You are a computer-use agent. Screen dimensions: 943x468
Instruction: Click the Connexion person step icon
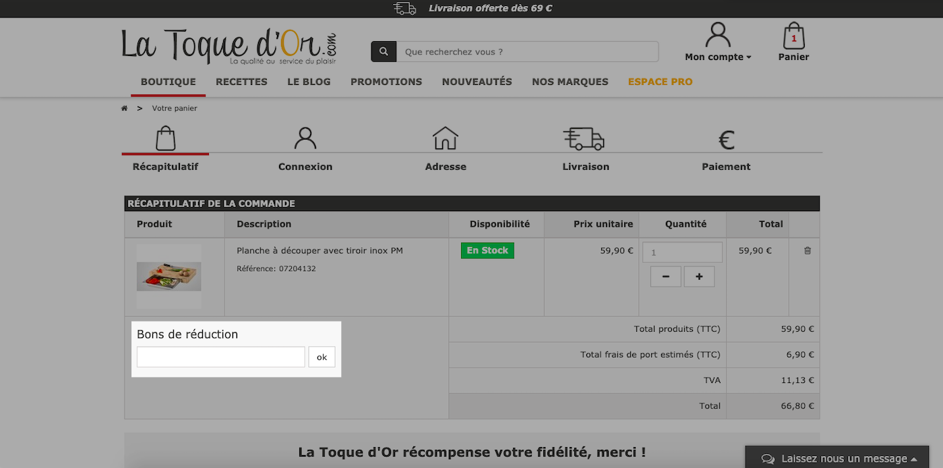coord(305,138)
